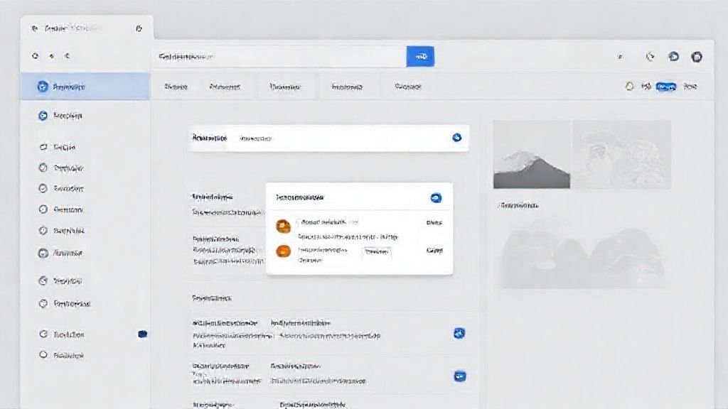
Task: Click the blue pill button in the tab row
Action: [665, 87]
